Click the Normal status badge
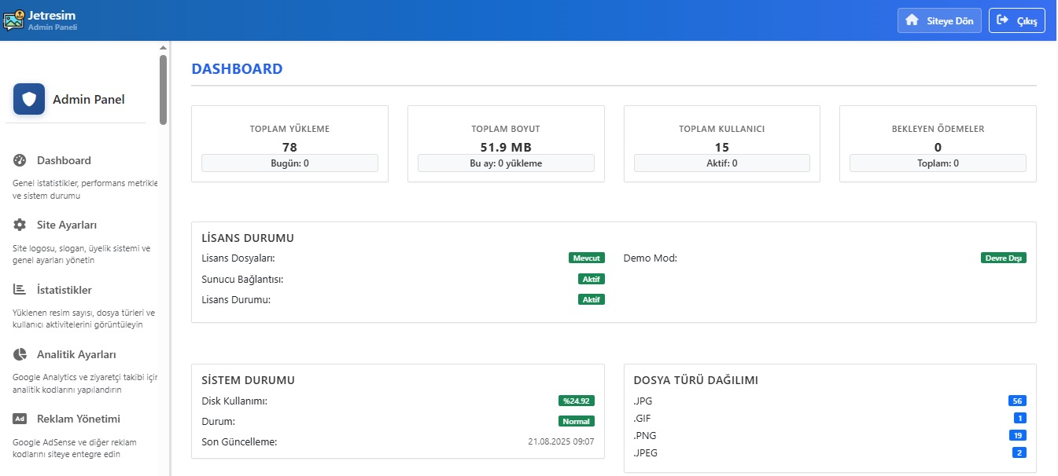 pyautogui.click(x=577, y=421)
